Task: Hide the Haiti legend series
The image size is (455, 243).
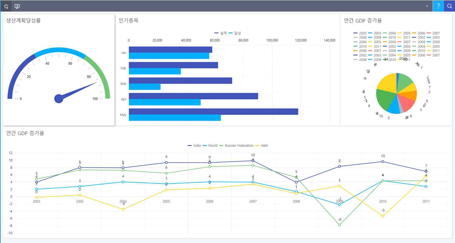Action: point(261,146)
